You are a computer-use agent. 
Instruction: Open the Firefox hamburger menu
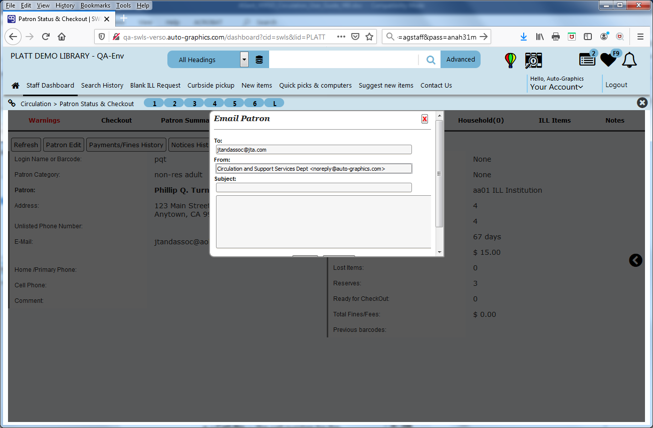click(x=640, y=37)
